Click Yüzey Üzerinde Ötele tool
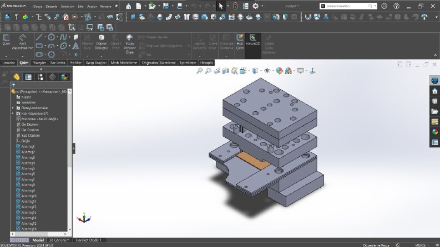 [130, 44]
